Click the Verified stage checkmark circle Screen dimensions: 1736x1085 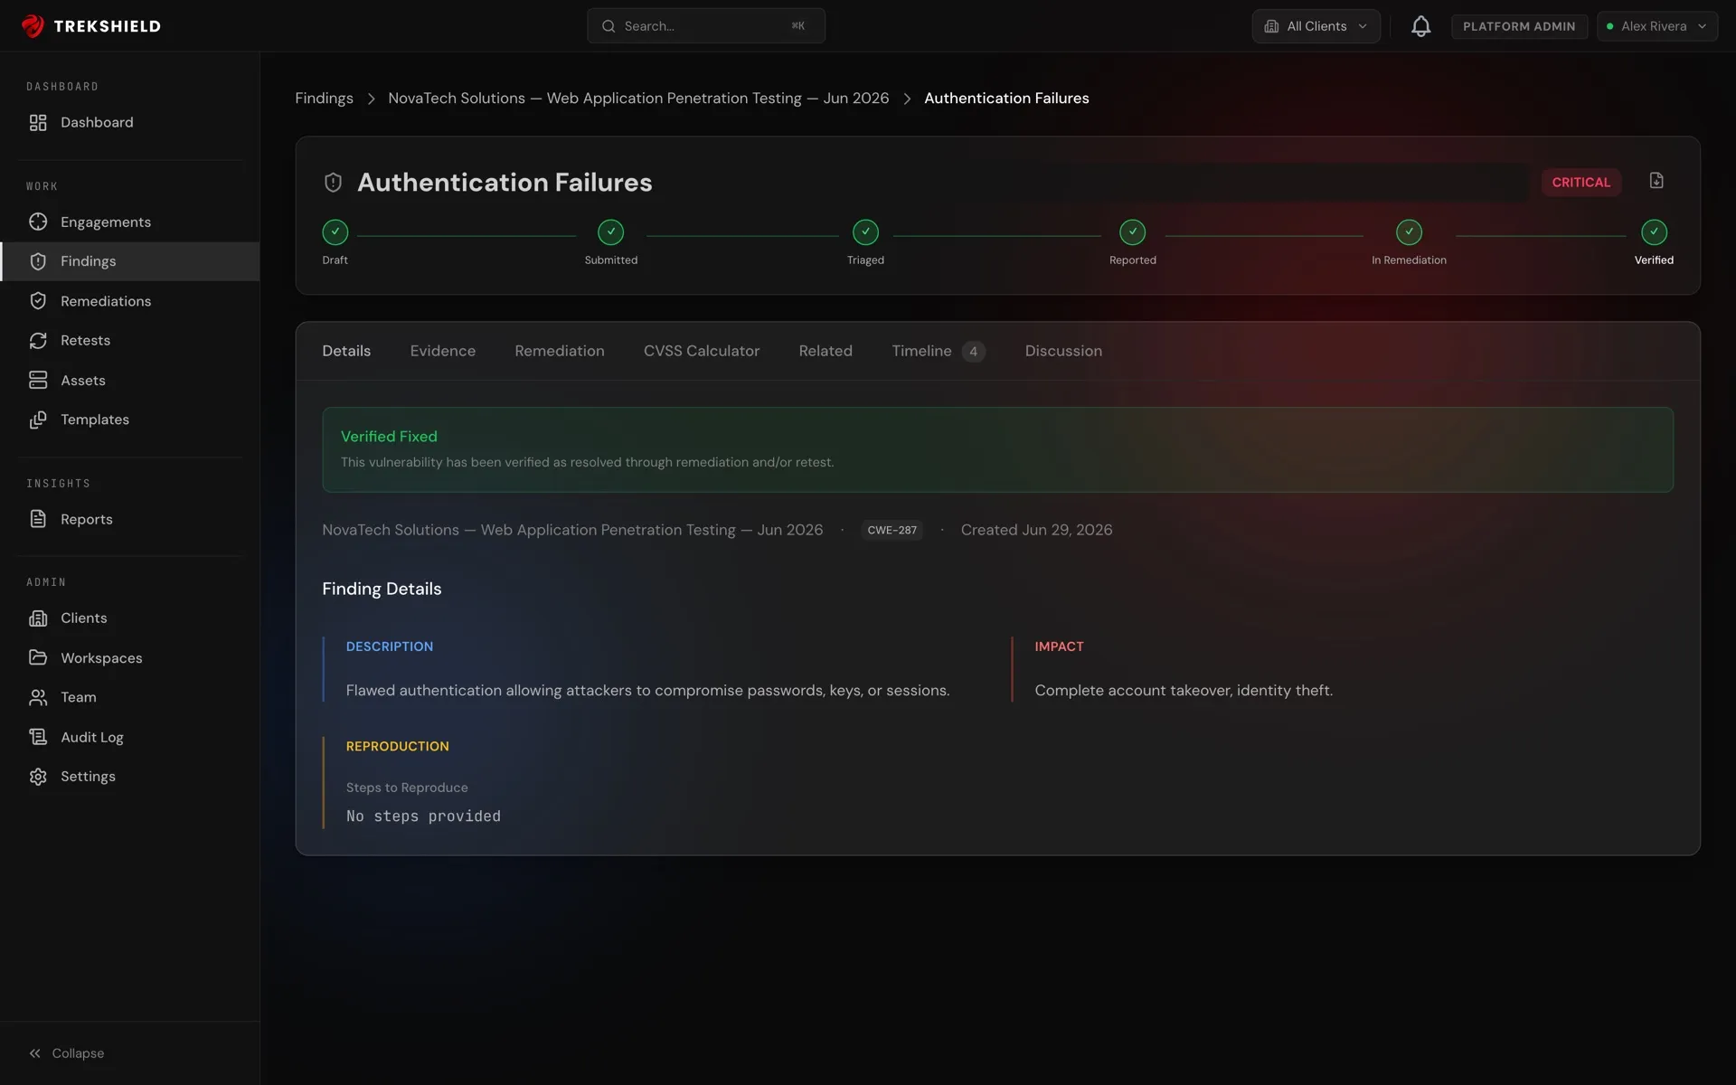coord(1654,232)
